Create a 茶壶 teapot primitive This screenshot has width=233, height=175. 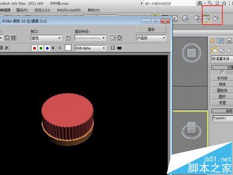tap(222, 103)
